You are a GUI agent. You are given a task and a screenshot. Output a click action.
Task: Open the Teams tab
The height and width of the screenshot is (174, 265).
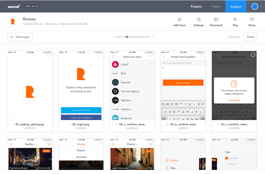(216, 7)
